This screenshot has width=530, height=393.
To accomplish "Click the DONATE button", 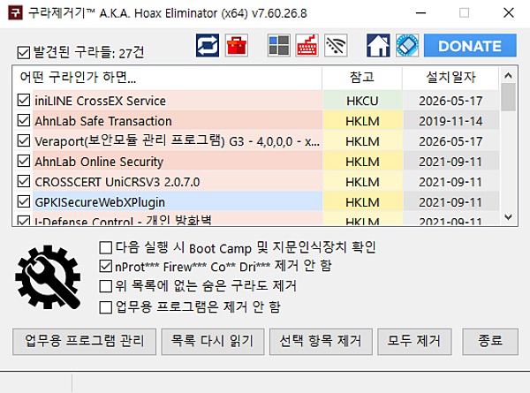I will 470,45.
